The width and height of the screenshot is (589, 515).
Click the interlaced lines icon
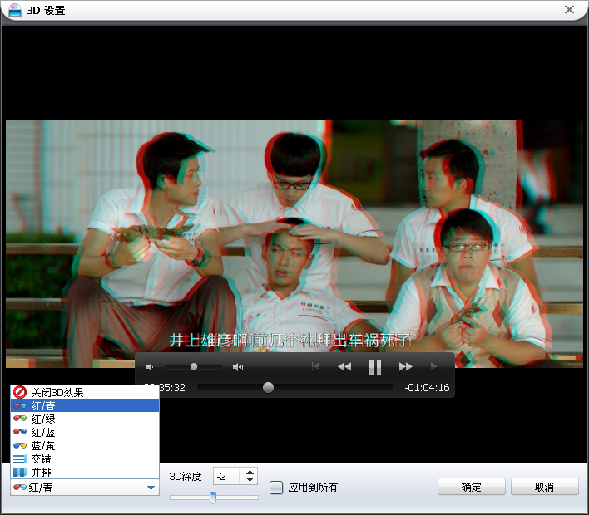pos(19,459)
